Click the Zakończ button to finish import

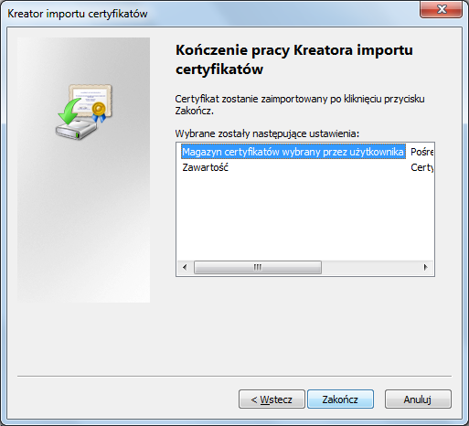[x=340, y=399]
